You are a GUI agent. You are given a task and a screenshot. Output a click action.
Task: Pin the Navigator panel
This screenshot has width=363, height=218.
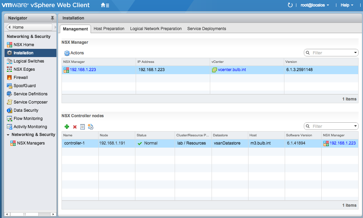pyautogui.click(x=52, y=18)
